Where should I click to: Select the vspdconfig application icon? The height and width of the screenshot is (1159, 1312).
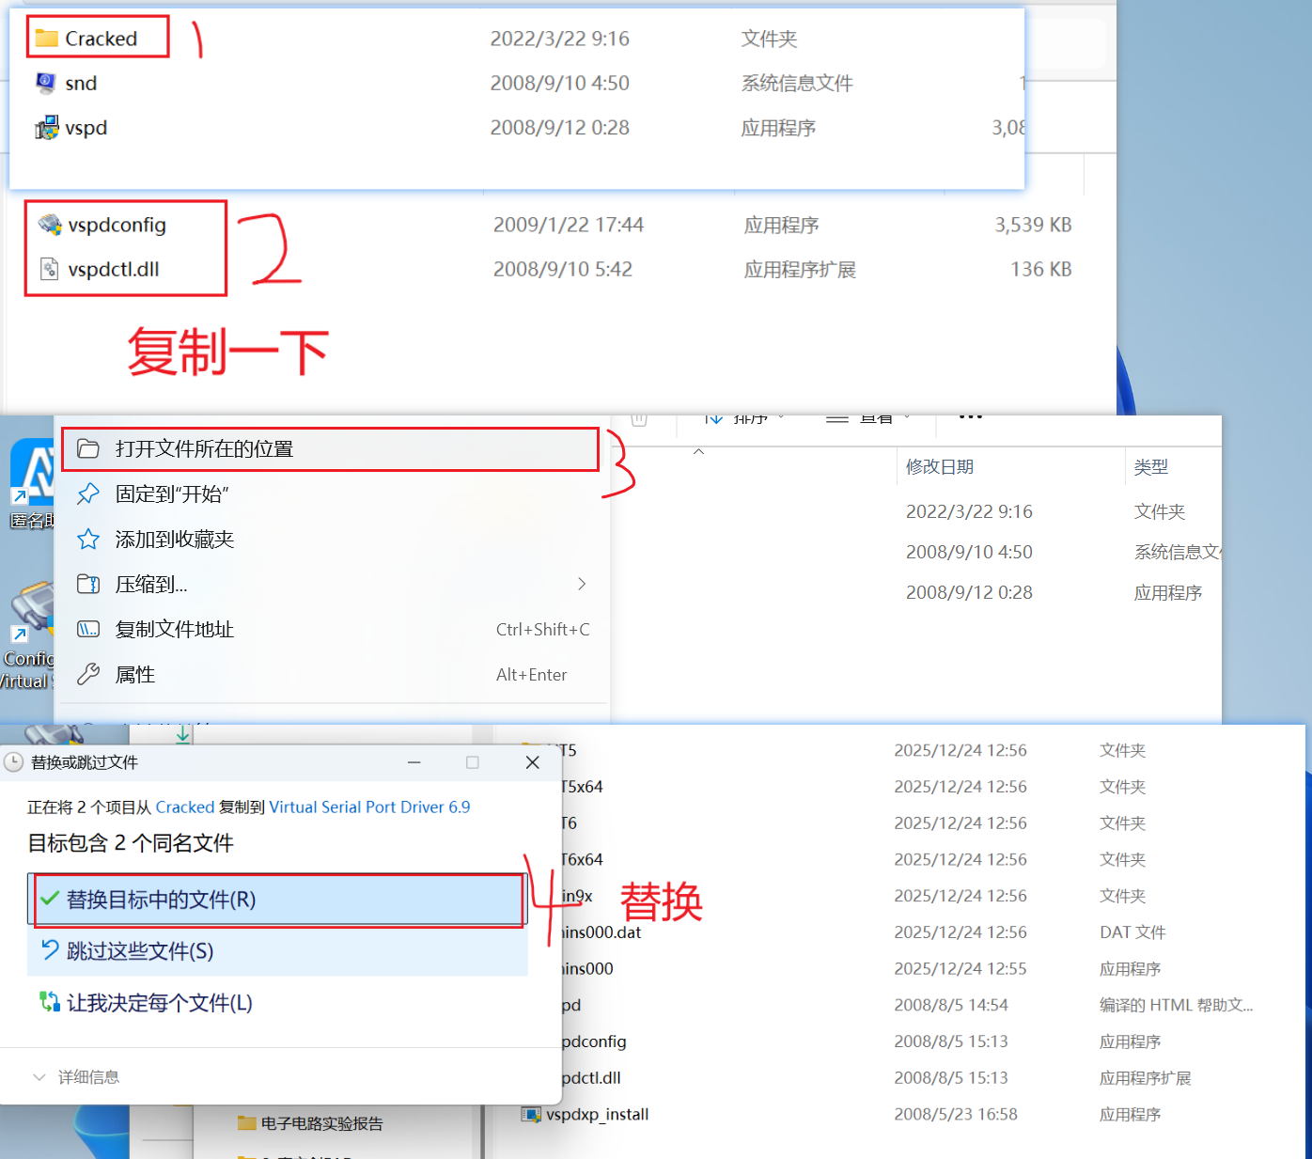(x=50, y=225)
